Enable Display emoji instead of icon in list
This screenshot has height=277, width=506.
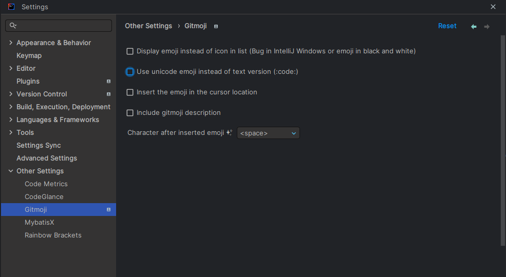point(130,51)
